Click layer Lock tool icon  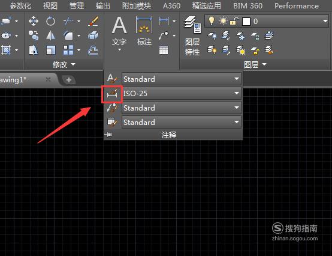tap(255, 35)
